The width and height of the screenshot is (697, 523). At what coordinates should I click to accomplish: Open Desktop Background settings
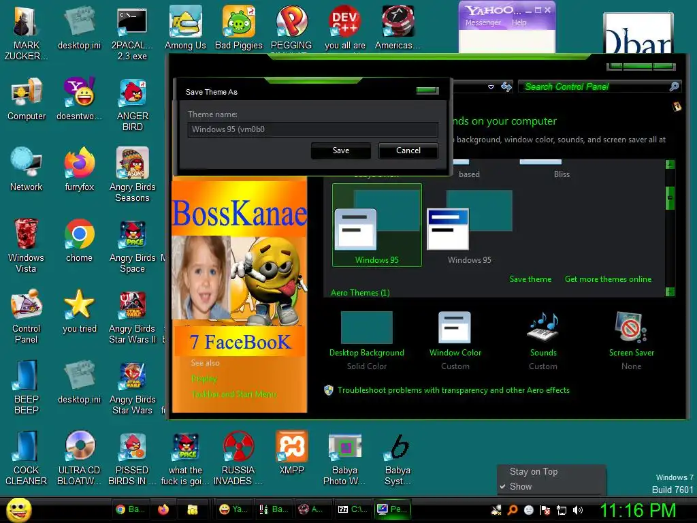(367, 341)
